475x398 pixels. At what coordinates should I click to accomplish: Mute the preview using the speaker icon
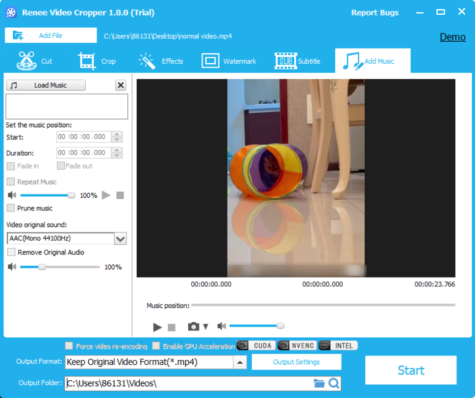click(x=222, y=326)
